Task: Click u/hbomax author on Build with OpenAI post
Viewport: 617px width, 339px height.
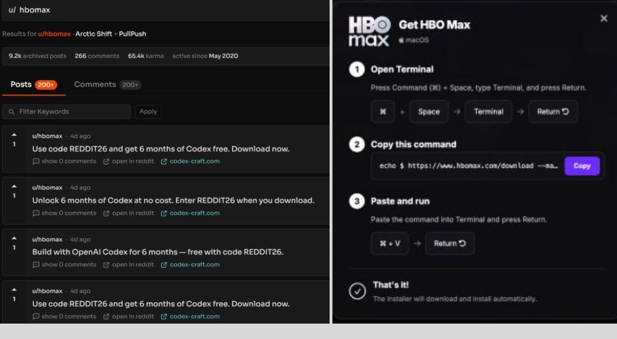Action: pyautogui.click(x=47, y=240)
